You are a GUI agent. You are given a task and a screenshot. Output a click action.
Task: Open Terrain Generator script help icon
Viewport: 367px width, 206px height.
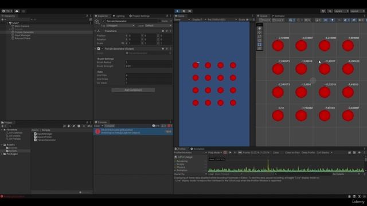click(x=163, y=49)
